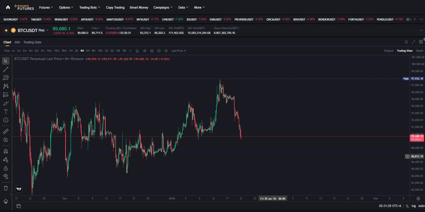The height and width of the screenshot is (212, 425).
Task: Select the chart patterns tool
Action: [x=6, y=86]
